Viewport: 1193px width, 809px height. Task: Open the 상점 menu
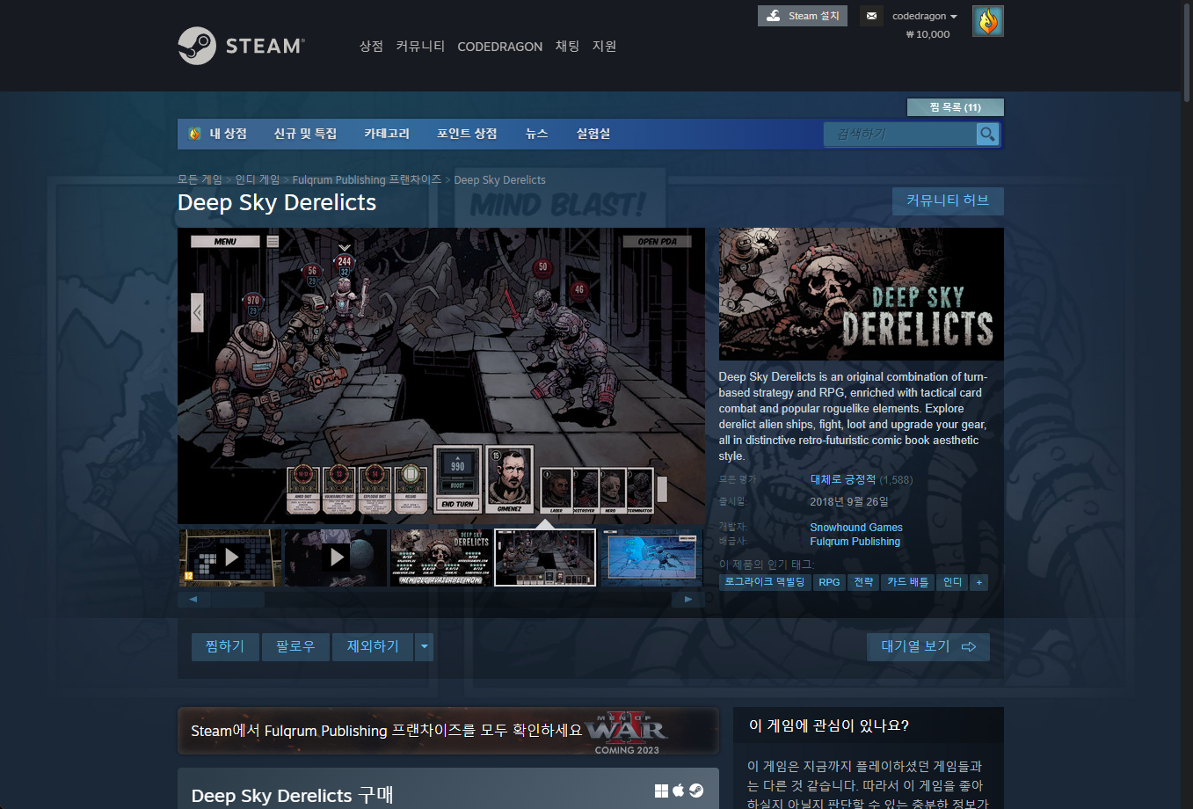(x=371, y=47)
